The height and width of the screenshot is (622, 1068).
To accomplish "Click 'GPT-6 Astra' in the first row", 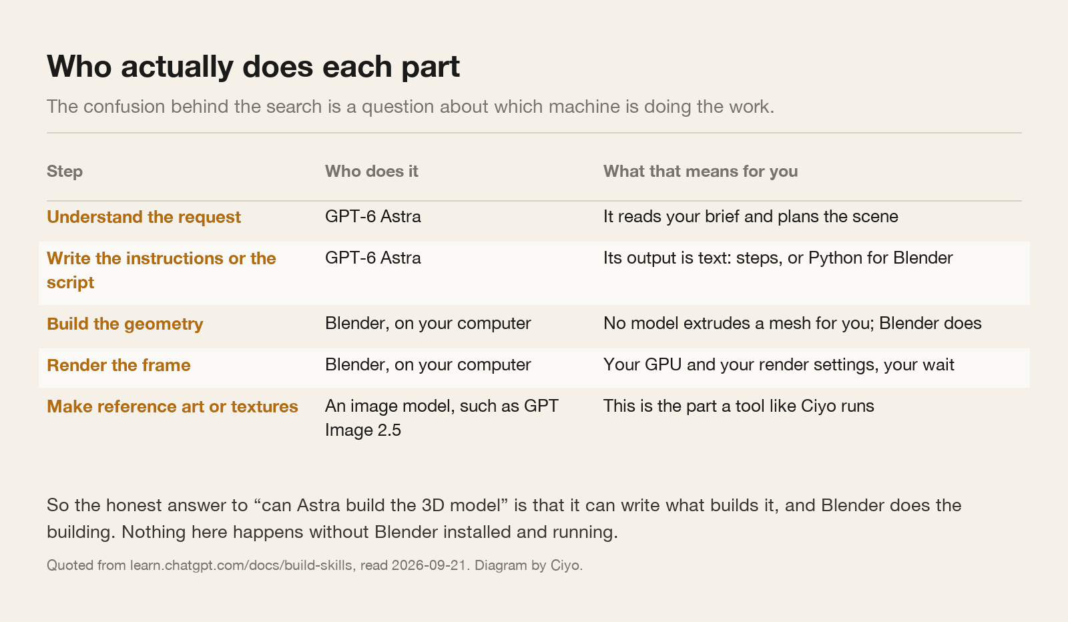I will pos(373,217).
